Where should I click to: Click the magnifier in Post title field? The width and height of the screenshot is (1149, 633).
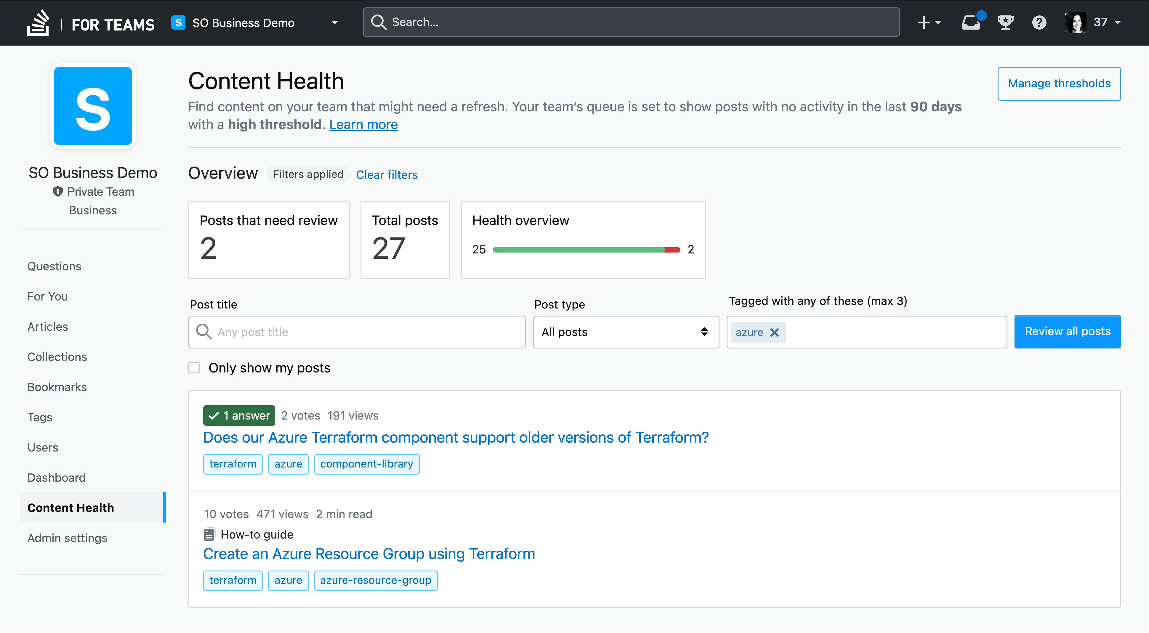pos(204,332)
